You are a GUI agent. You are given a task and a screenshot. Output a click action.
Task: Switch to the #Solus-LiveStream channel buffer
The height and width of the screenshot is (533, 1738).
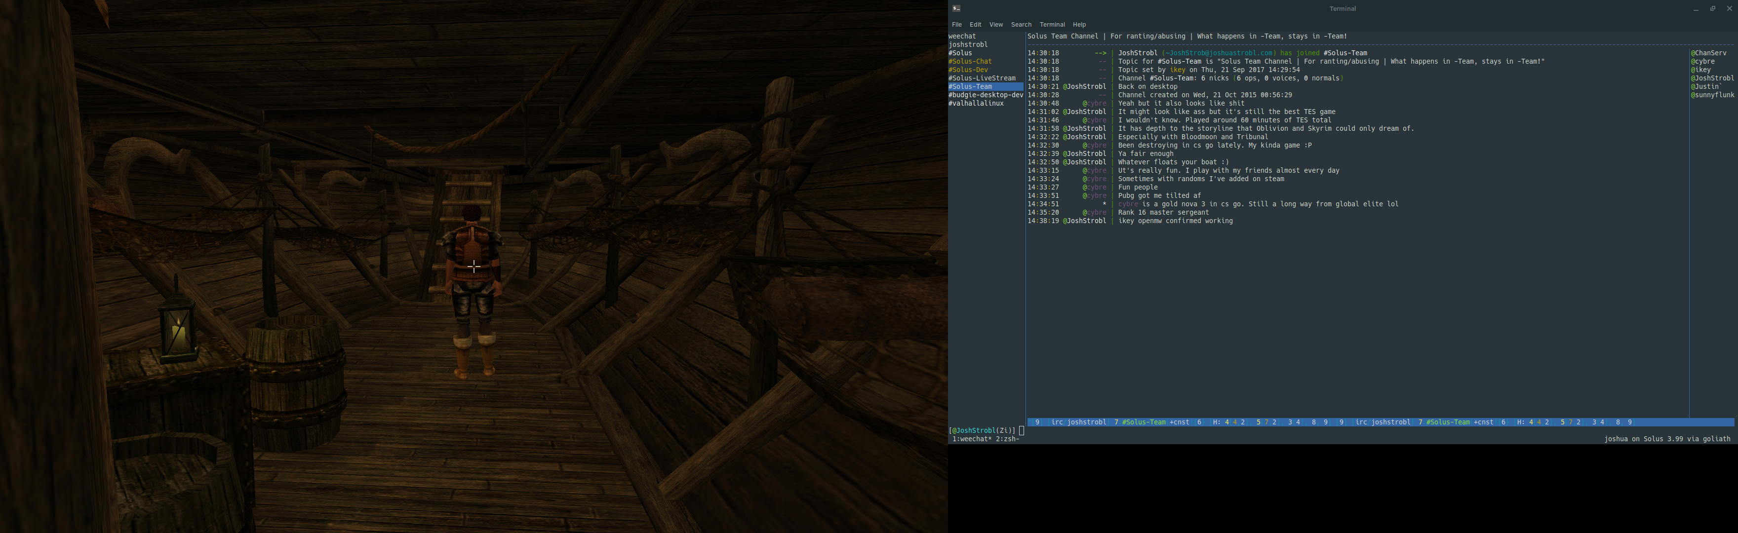(982, 78)
